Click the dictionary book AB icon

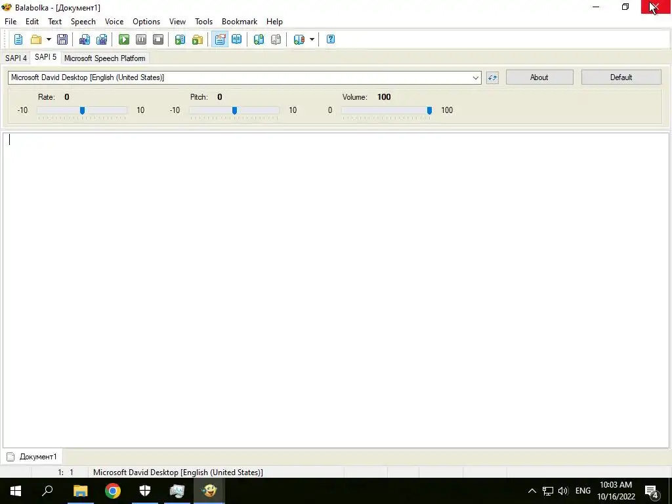(236, 39)
